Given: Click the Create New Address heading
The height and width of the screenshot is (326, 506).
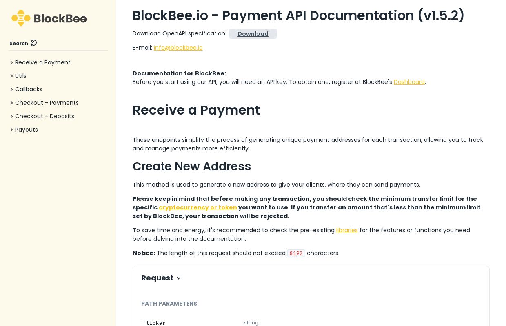Looking at the screenshot, I should click(x=192, y=166).
